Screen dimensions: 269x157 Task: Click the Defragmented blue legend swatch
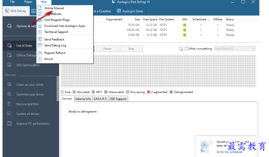171,92
